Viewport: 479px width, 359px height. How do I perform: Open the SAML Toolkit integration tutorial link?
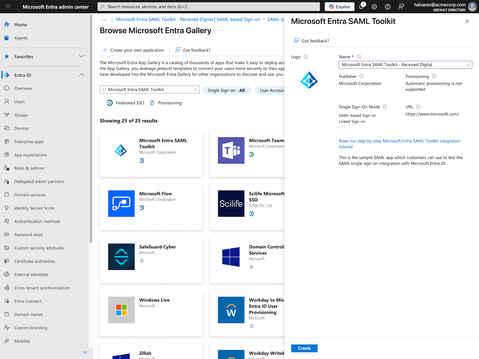(x=399, y=144)
